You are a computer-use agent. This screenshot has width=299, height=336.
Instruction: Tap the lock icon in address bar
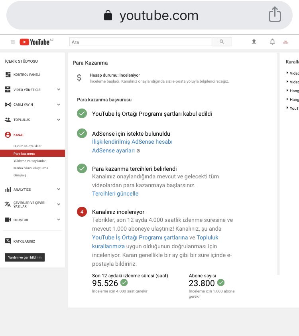(108, 16)
